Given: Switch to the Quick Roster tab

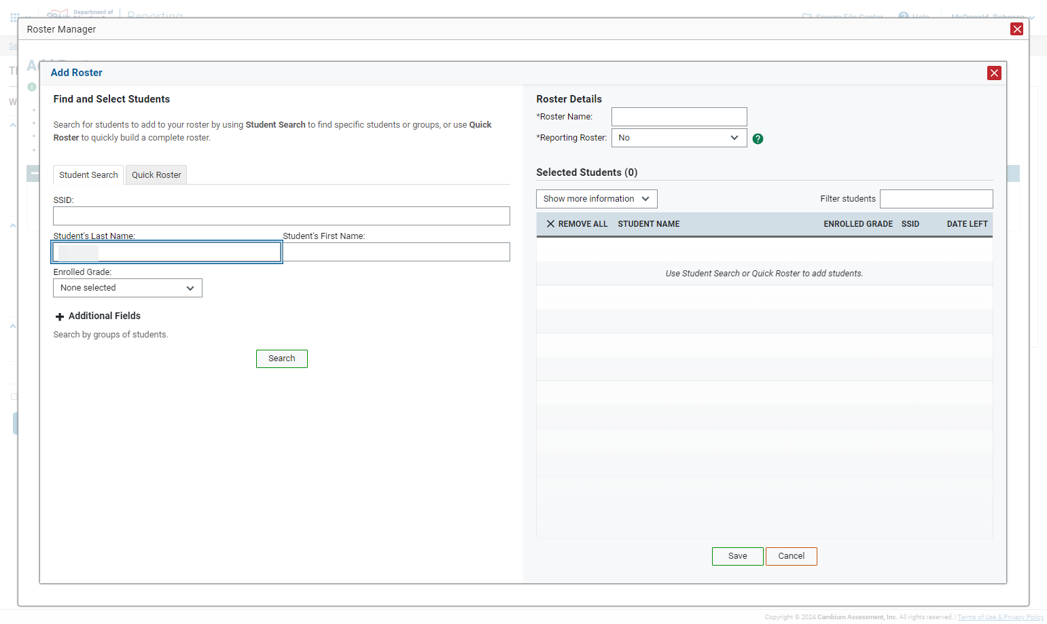Looking at the screenshot, I should 156,175.
